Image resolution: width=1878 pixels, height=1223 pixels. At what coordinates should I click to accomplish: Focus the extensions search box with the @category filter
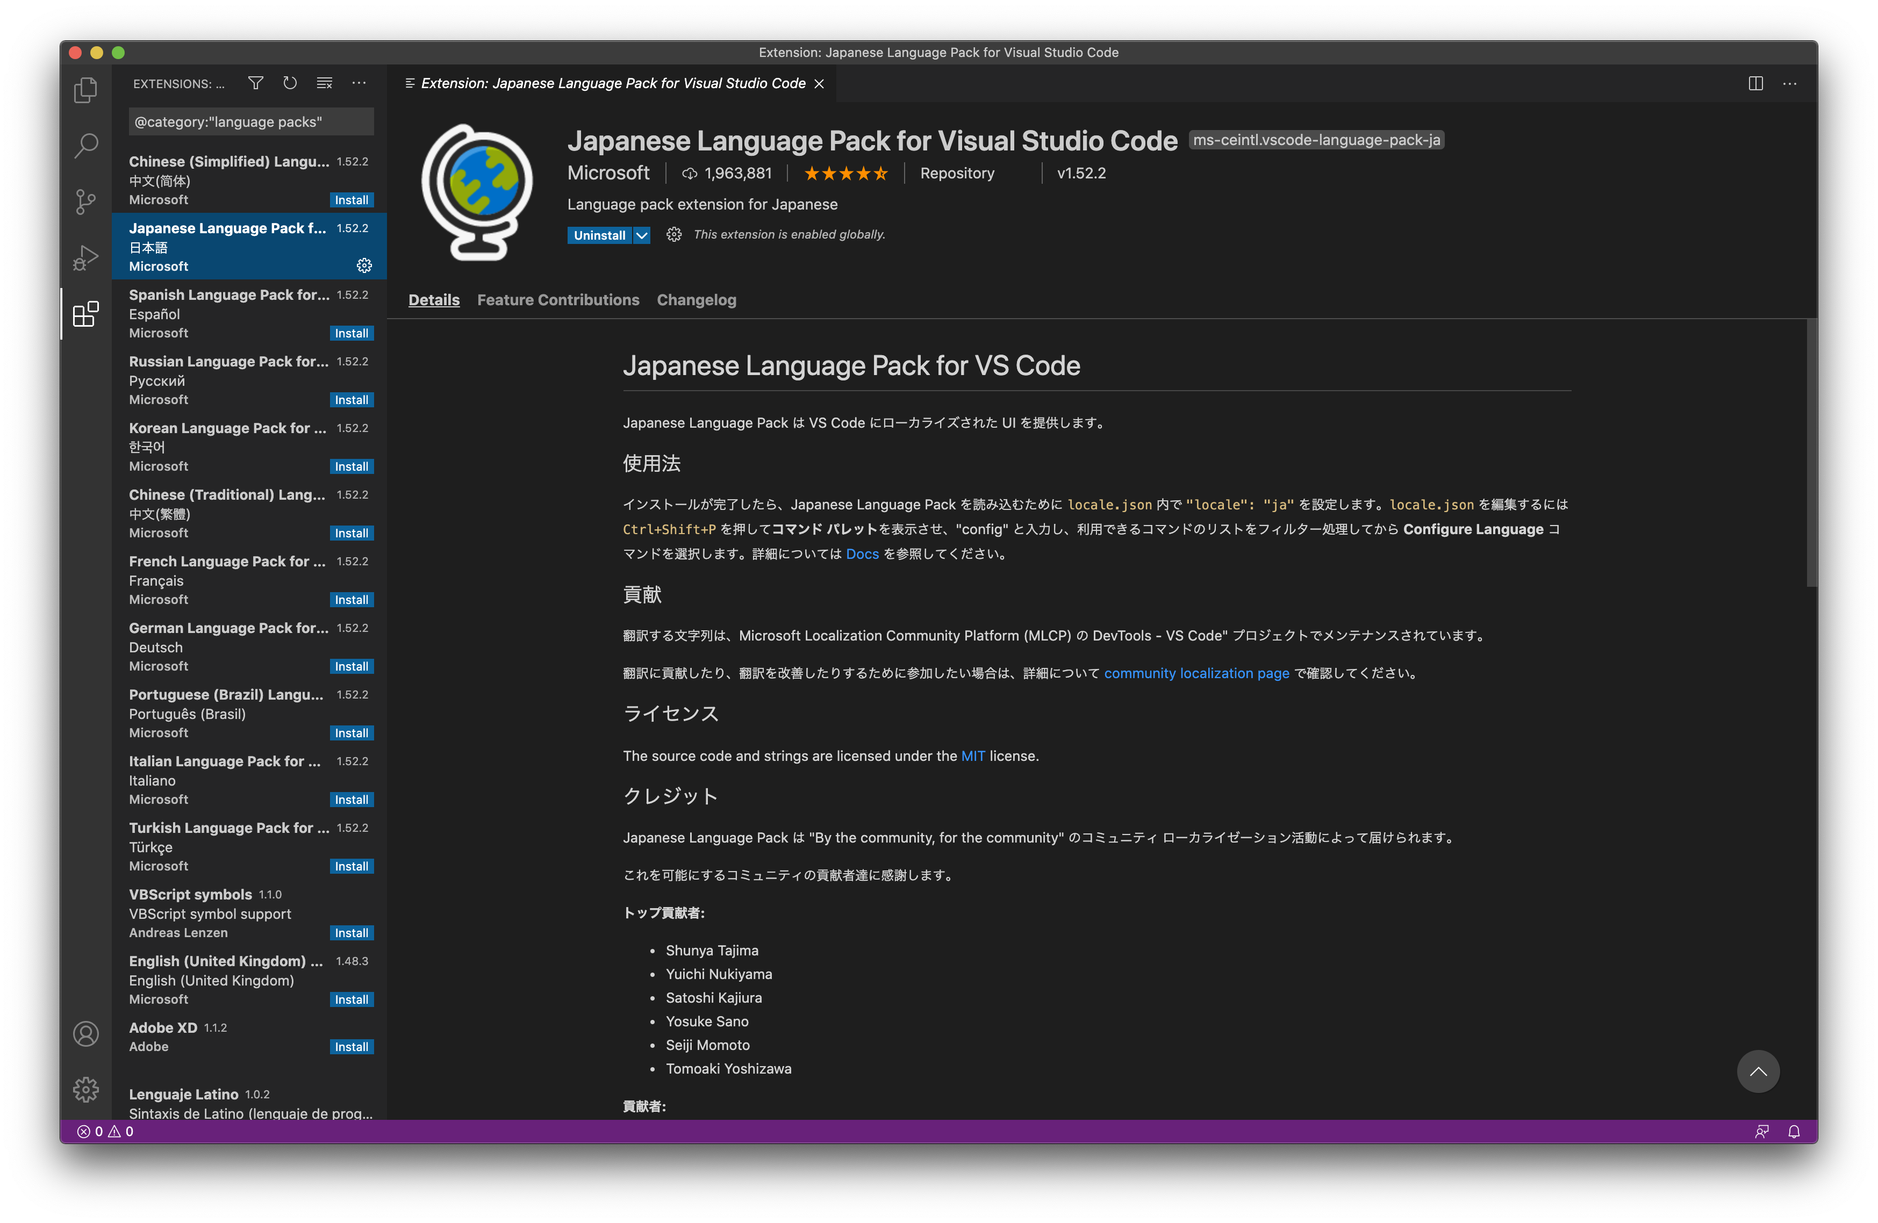251,121
